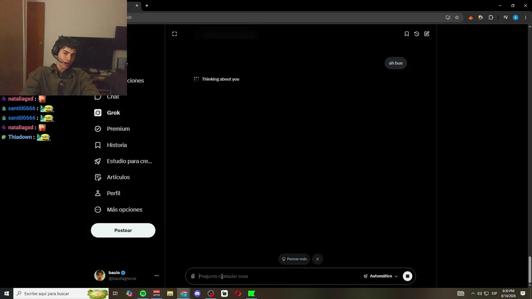
Task: Bookmark this page with star
Action: pyautogui.click(x=457, y=17)
